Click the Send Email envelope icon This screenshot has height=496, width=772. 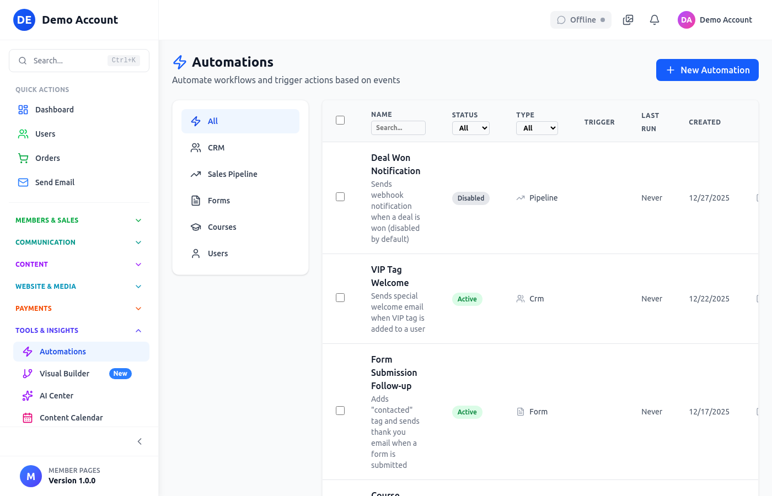click(x=23, y=182)
